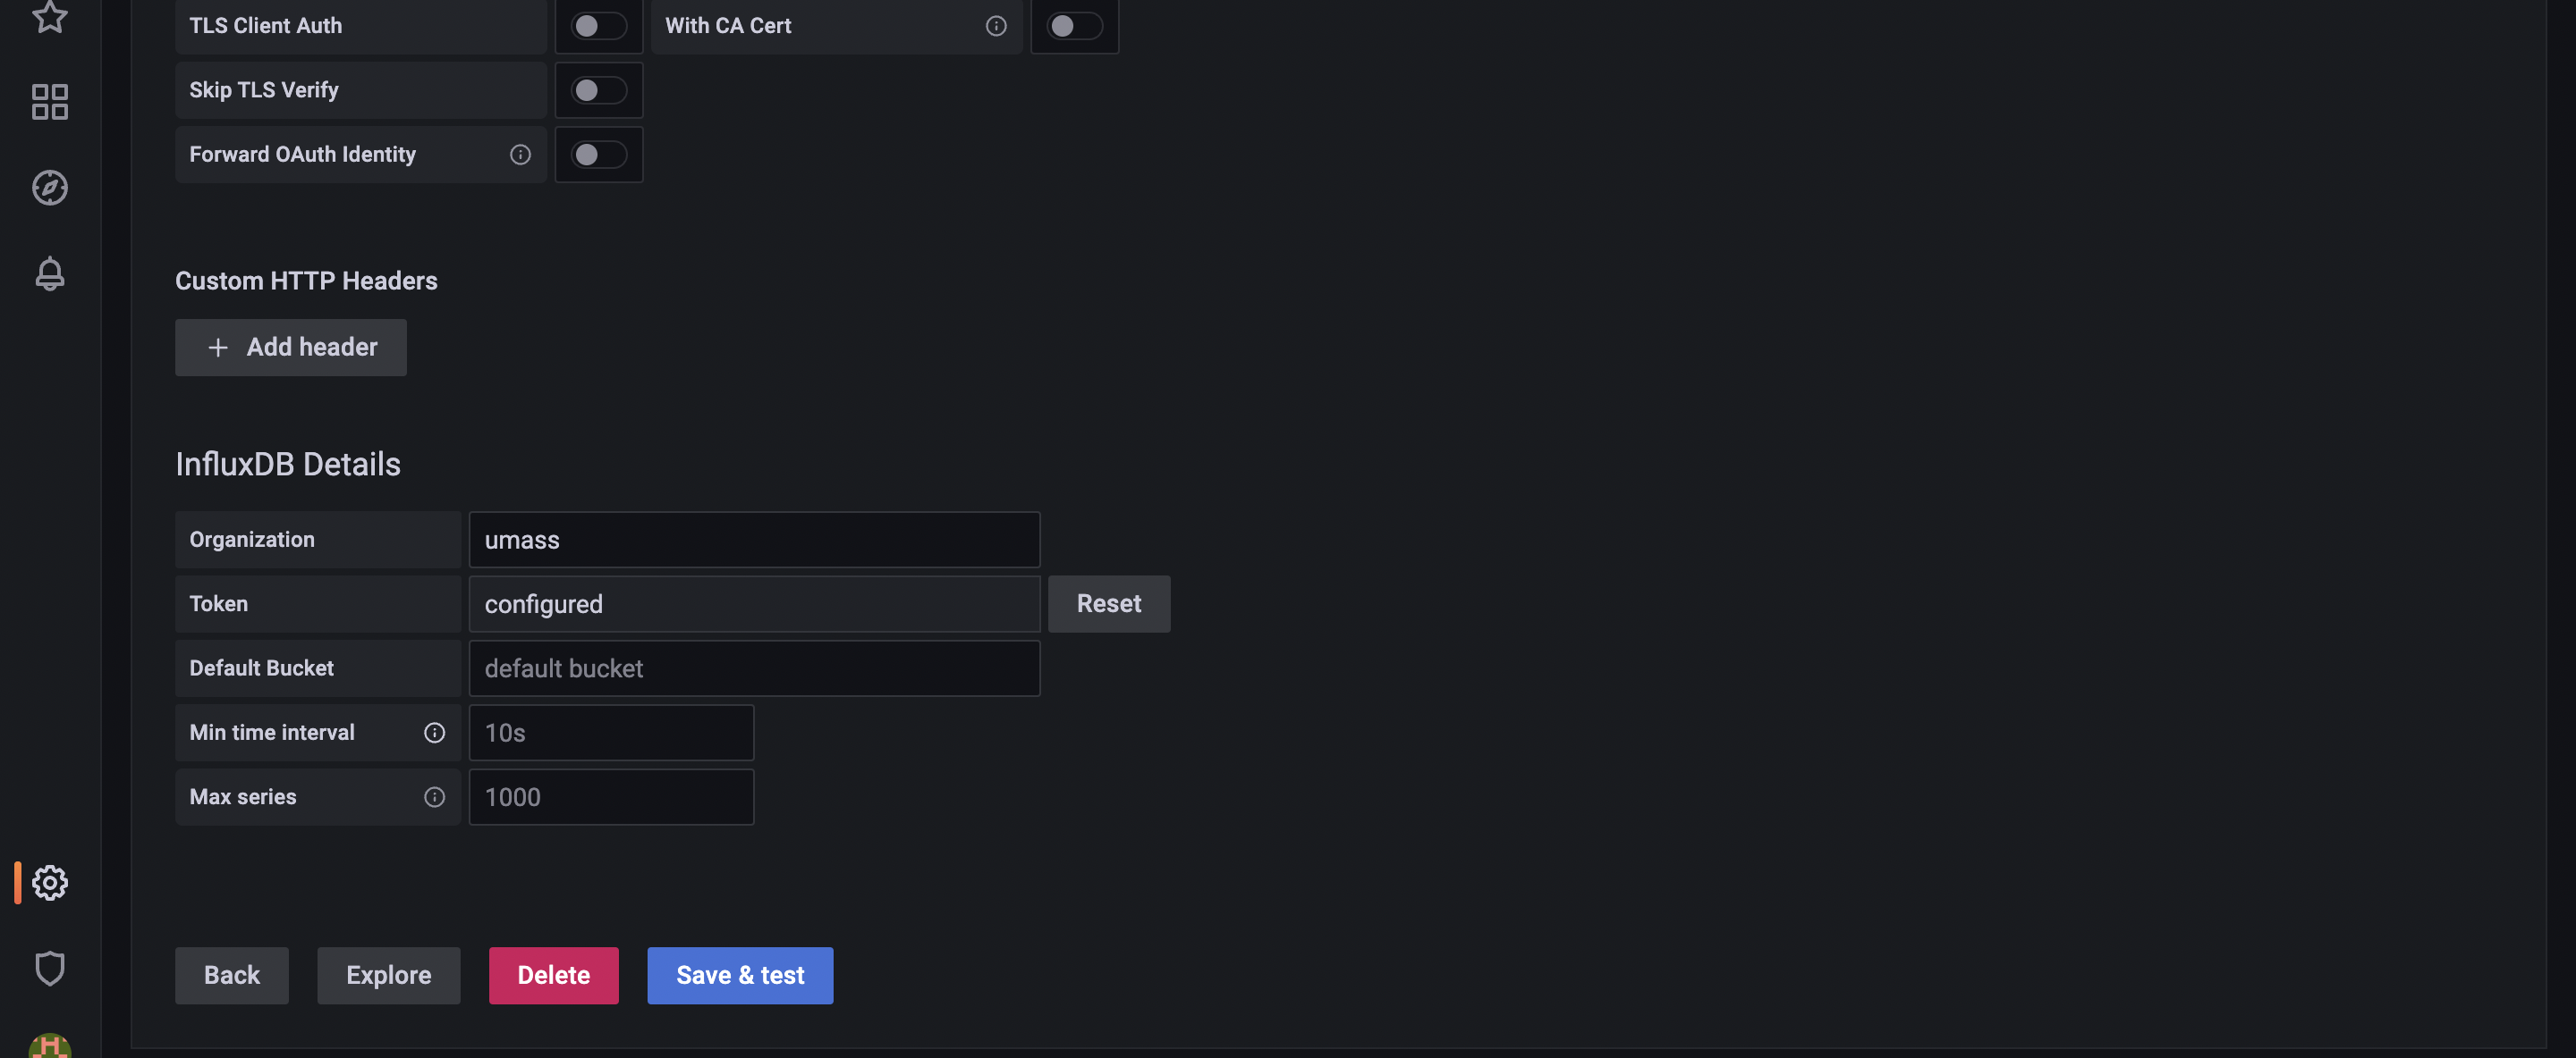Open Explore compass icon in sidebar
The image size is (2576, 1058).
tap(49, 187)
